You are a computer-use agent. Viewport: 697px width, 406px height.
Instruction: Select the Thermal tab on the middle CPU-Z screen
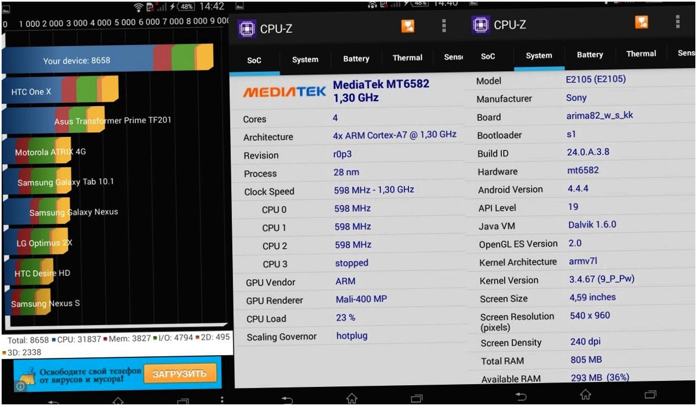click(408, 57)
